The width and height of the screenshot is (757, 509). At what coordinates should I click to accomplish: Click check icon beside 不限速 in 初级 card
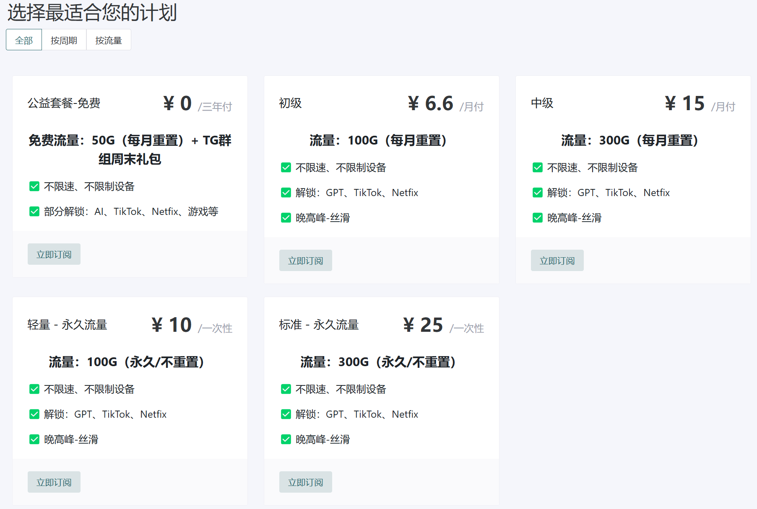pyautogui.click(x=286, y=168)
